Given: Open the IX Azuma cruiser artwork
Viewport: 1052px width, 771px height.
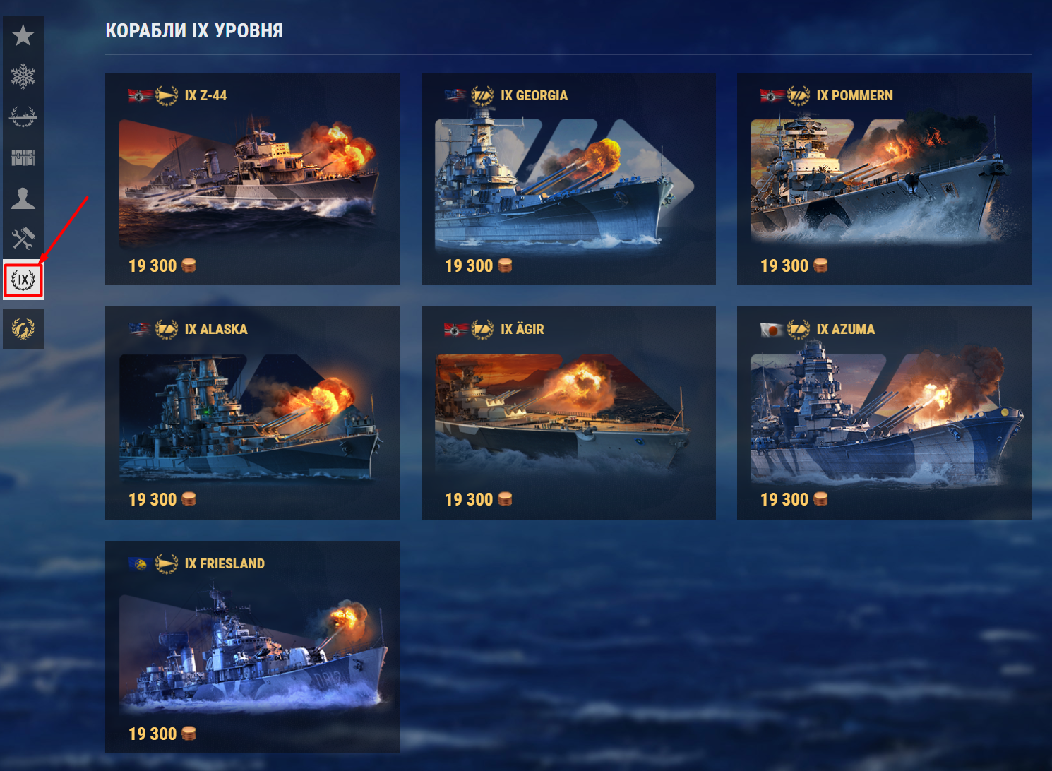Looking at the screenshot, I should click(x=886, y=415).
